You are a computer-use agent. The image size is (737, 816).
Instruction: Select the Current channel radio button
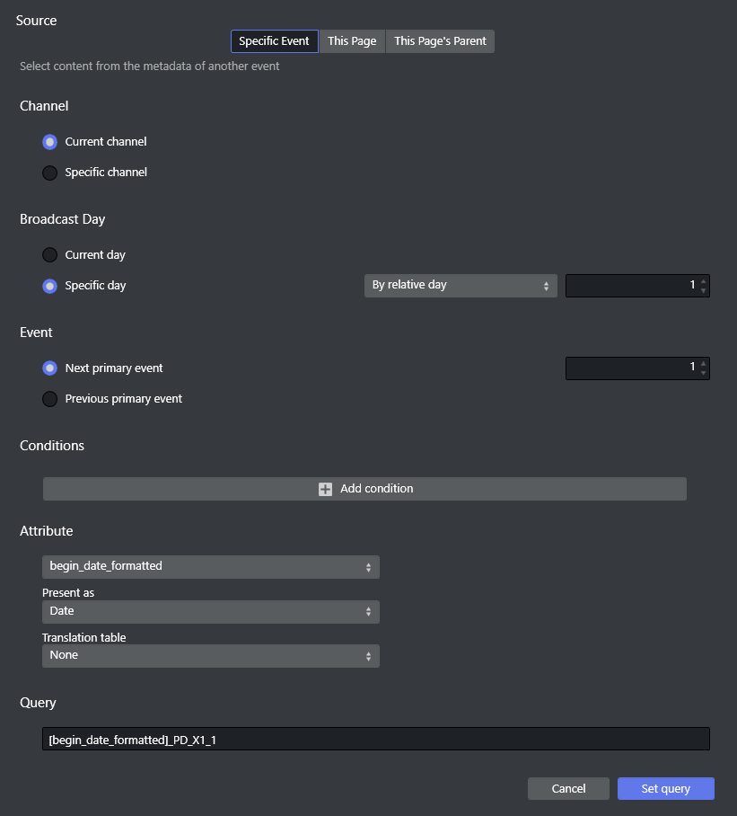[50, 142]
